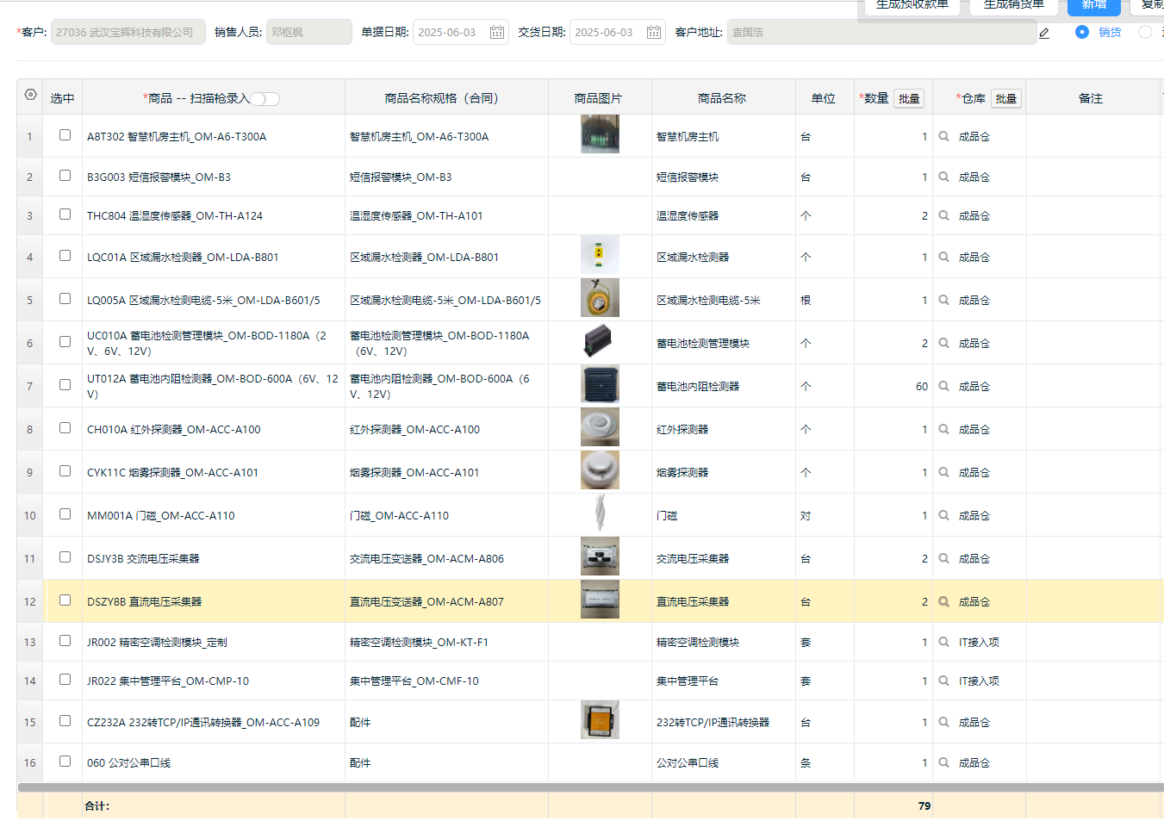Click the 单位 column header

tap(824, 97)
